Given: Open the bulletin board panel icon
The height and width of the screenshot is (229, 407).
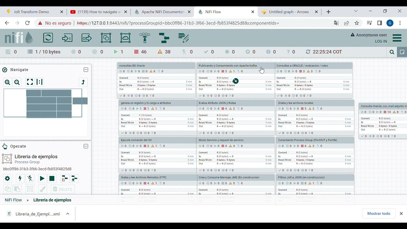Looking at the screenshot, I should (x=402, y=52).
